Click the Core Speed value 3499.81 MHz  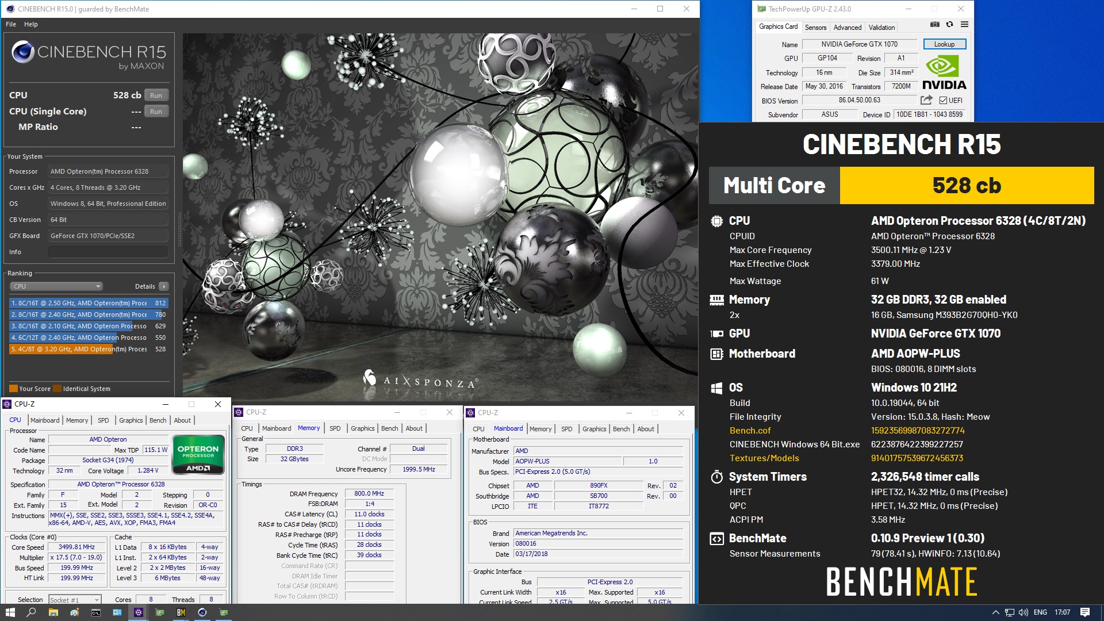76,547
